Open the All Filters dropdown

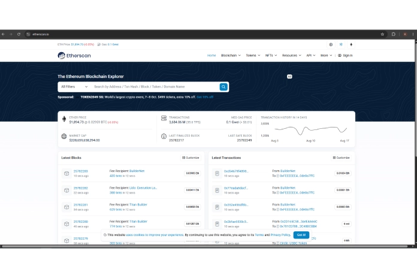pyautogui.click(x=74, y=87)
